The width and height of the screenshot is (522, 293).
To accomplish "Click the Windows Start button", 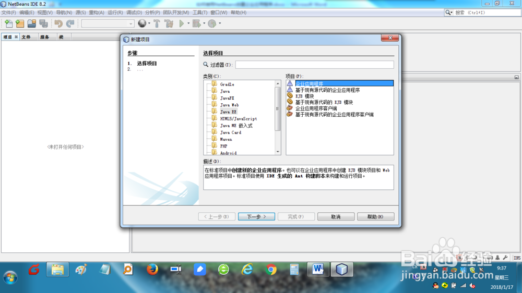I will coord(10,277).
